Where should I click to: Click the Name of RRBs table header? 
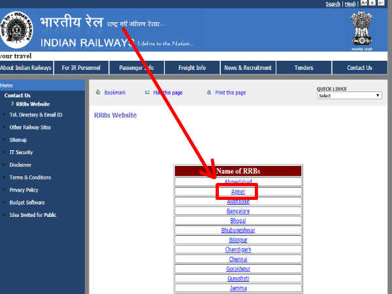tap(238, 171)
